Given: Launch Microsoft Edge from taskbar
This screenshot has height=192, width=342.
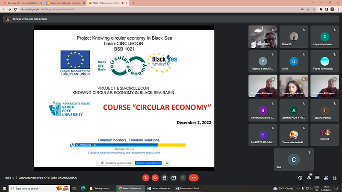Looking at the screenshot, I should [x=83, y=189].
